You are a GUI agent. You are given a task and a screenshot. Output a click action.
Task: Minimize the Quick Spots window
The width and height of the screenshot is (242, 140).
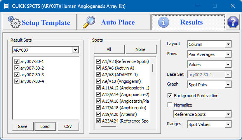197,6
